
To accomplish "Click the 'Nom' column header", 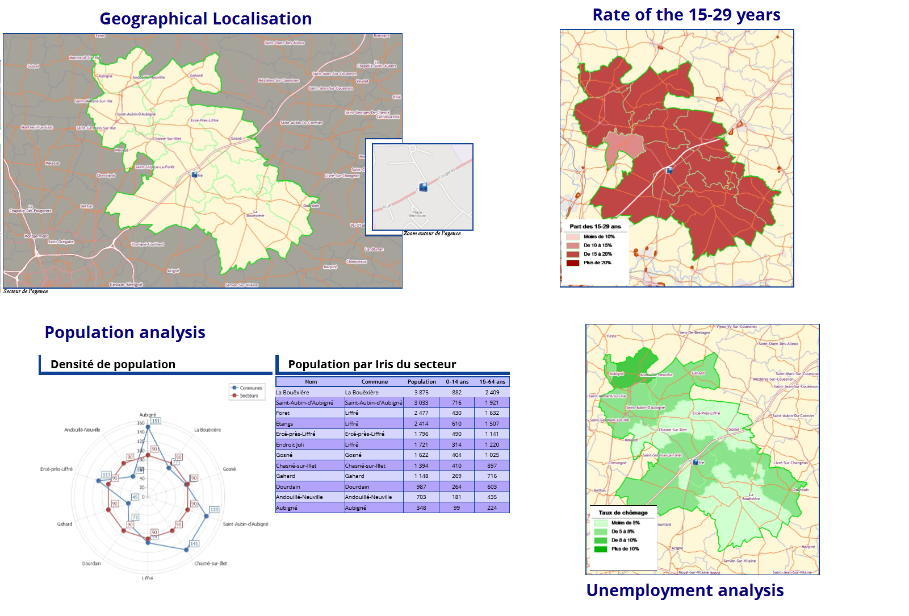I will coord(311,382).
